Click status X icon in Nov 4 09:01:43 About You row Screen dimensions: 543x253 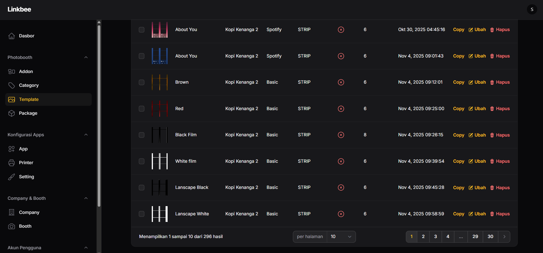[x=341, y=56]
